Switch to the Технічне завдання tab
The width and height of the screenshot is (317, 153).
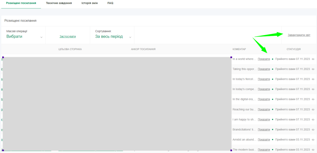59,3
